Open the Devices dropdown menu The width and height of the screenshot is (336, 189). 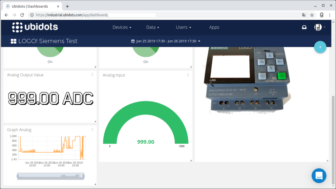[122, 27]
